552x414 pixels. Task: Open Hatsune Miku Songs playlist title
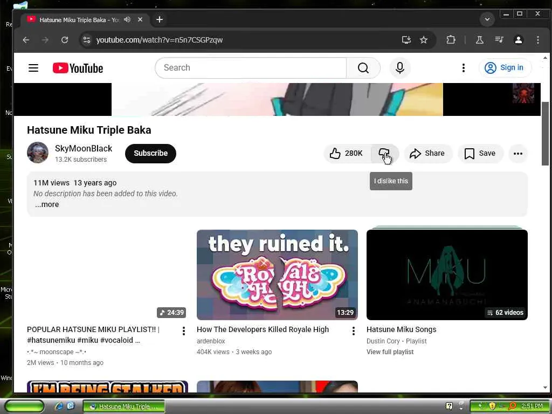pyautogui.click(x=401, y=329)
